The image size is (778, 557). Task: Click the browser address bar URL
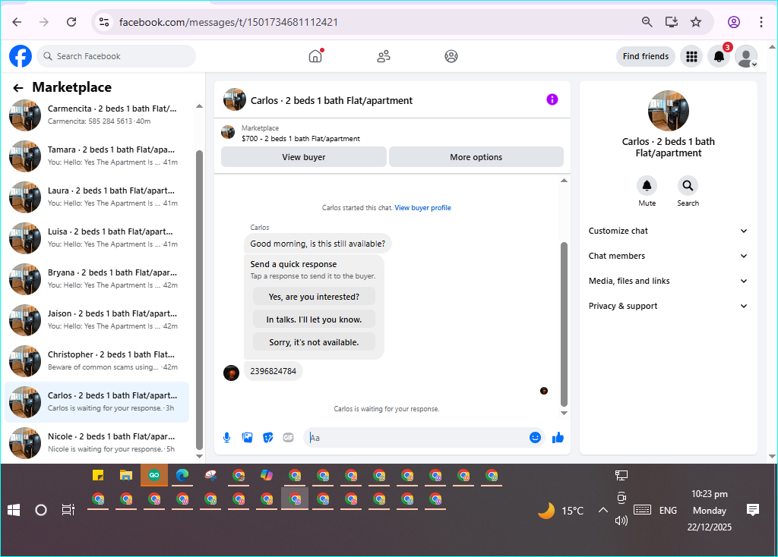[x=228, y=22]
